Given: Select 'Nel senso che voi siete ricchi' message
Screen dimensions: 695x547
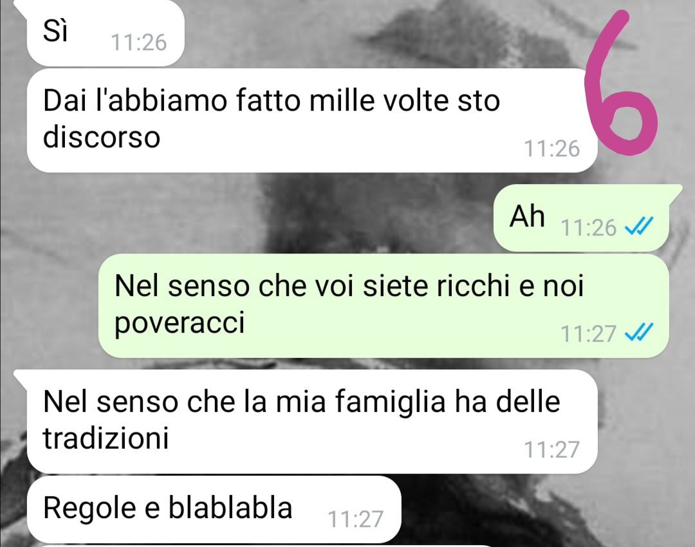Looking at the screenshot, I should [384, 306].
